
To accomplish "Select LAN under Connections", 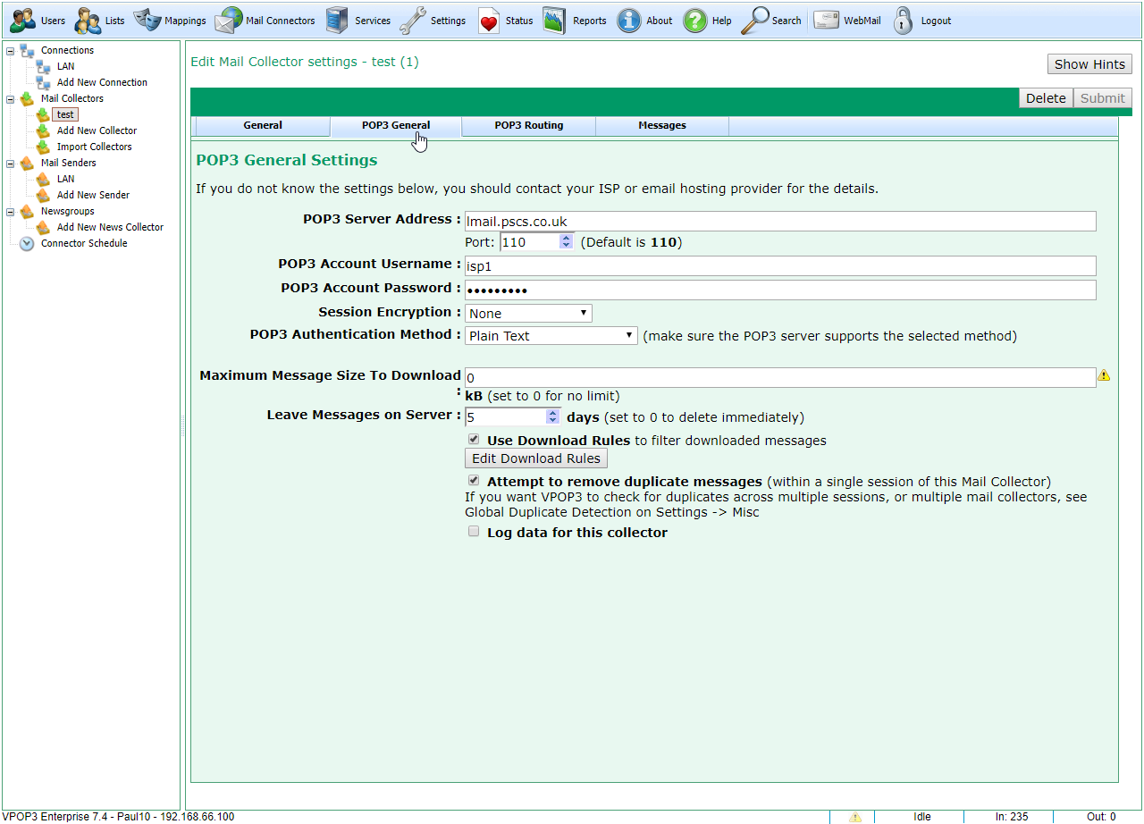I will pyautogui.click(x=65, y=66).
